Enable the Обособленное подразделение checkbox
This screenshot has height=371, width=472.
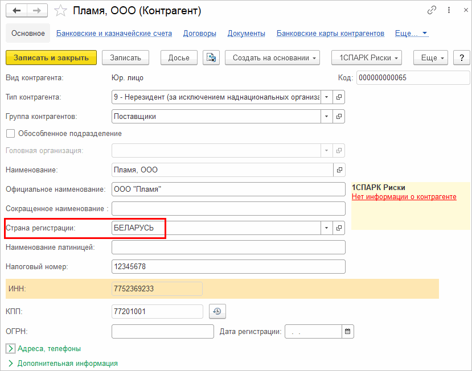pyautogui.click(x=10, y=134)
